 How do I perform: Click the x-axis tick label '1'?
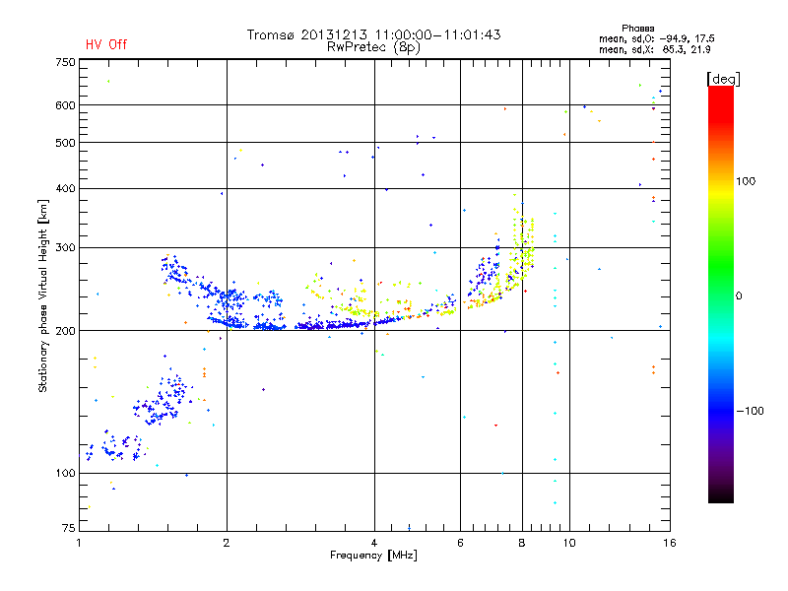[x=79, y=543]
